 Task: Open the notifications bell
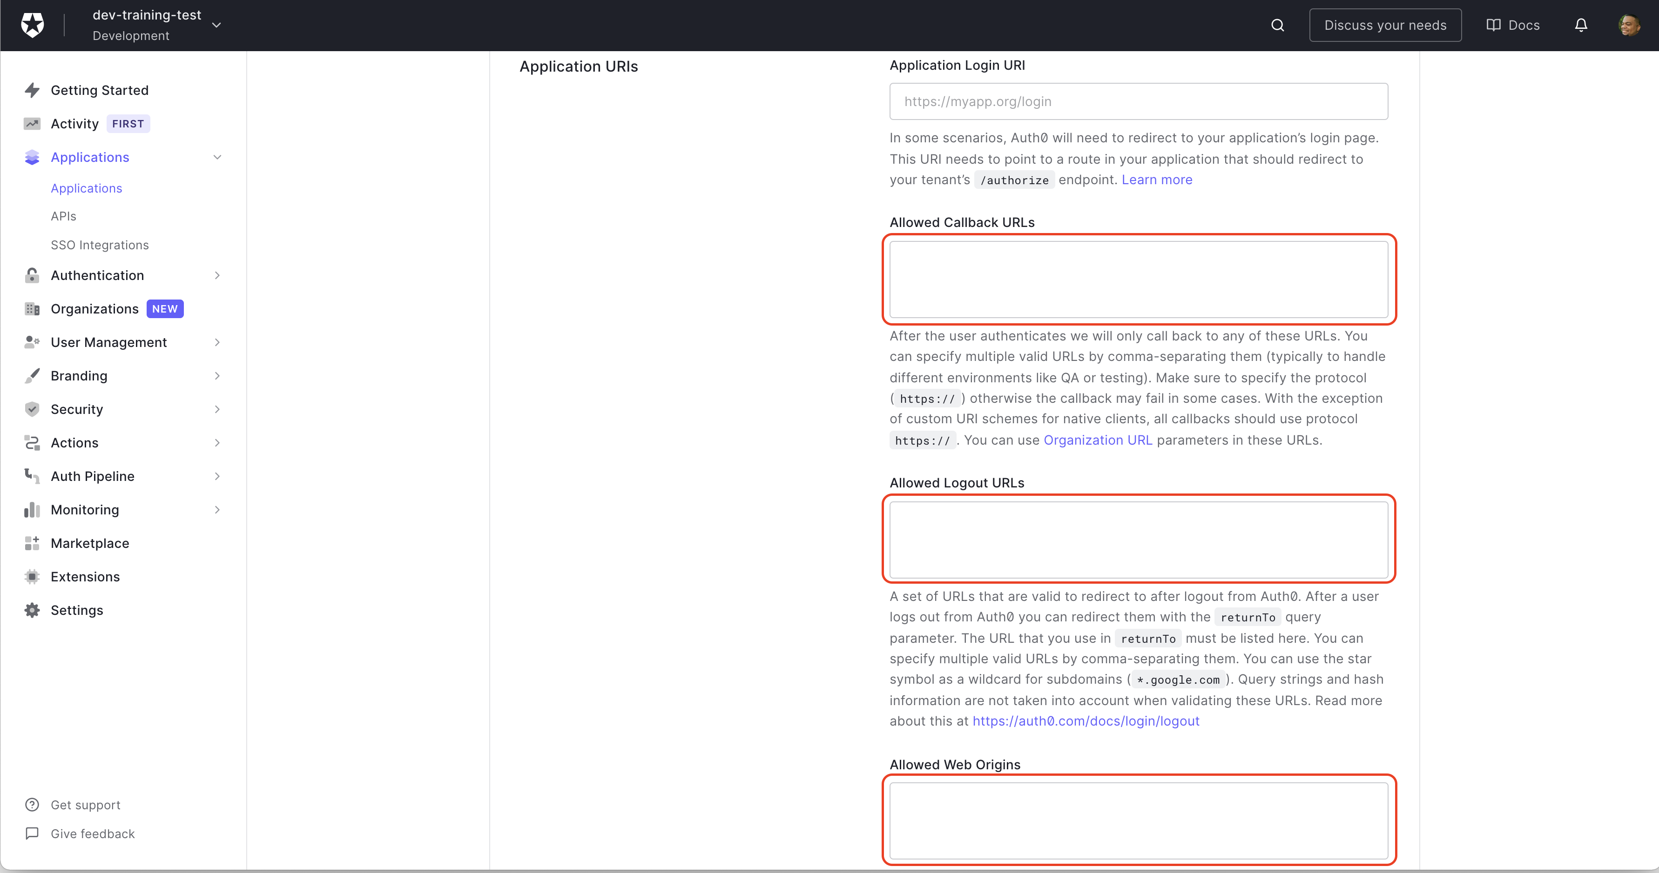pyautogui.click(x=1581, y=25)
